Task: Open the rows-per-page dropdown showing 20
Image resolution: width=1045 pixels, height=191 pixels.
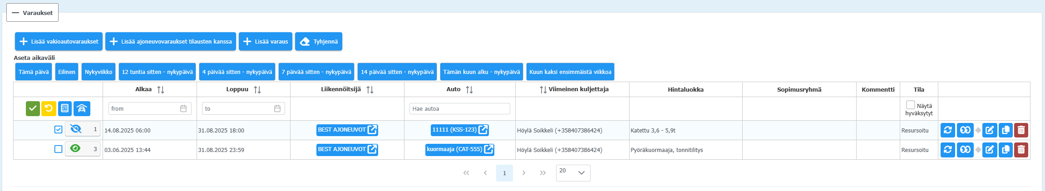Action: click(x=573, y=173)
